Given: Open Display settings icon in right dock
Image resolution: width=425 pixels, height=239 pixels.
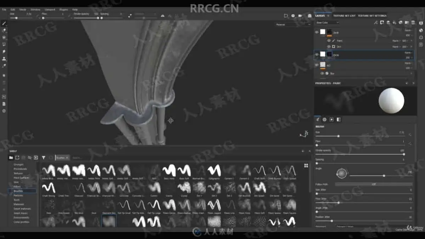Looking at the screenshot, I should click(x=421, y=23).
